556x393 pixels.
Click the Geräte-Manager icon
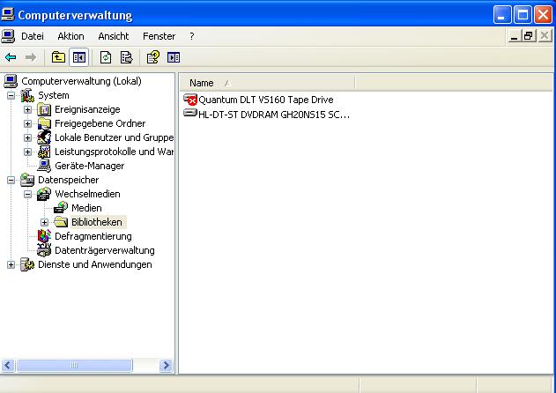(x=44, y=166)
